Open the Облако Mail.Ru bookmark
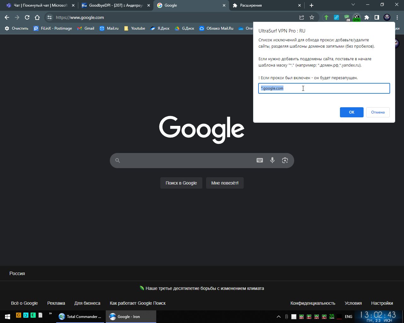Image resolution: width=404 pixels, height=323 pixels. pos(216,28)
